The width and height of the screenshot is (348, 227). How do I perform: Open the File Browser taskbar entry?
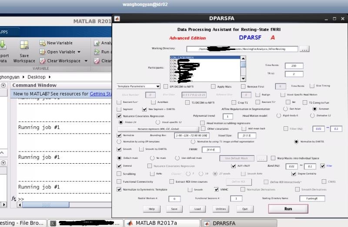pos(23,223)
